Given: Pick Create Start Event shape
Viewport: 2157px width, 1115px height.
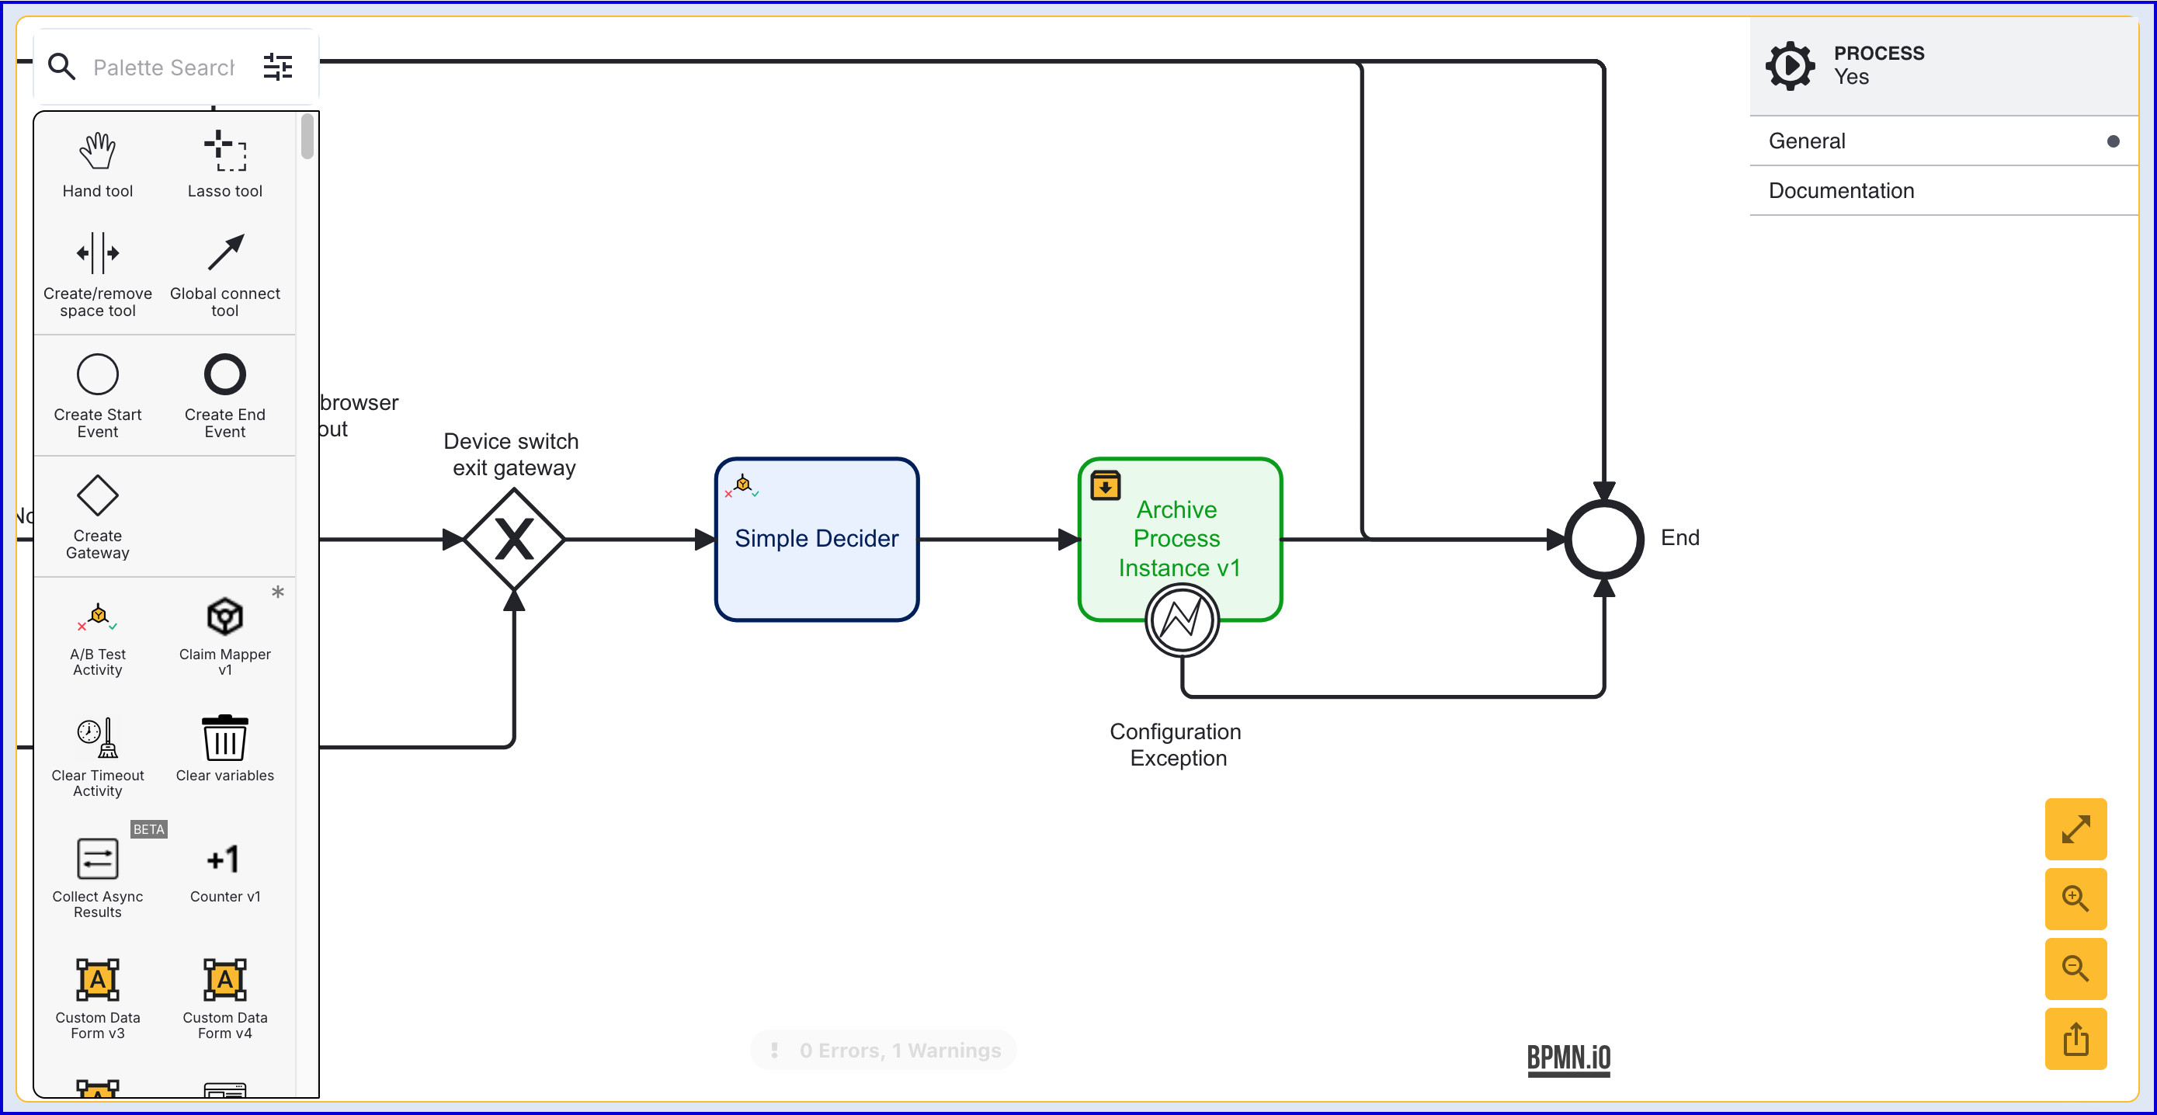Looking at the screenshot, I should [98, 396].
